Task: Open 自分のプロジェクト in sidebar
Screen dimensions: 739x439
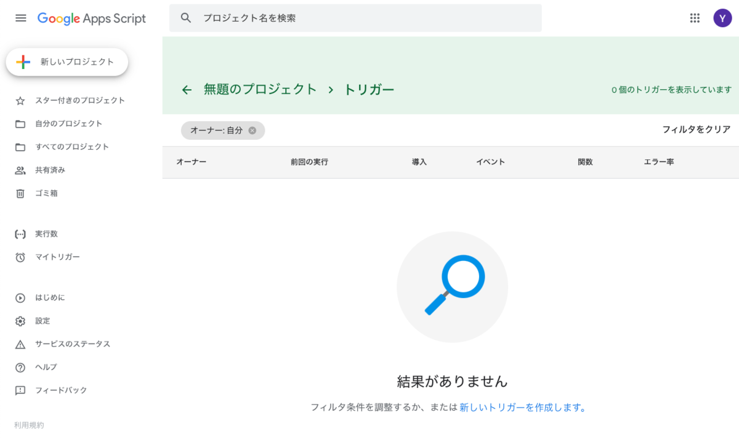Action: pyautogui.click(x=67, y=123)
